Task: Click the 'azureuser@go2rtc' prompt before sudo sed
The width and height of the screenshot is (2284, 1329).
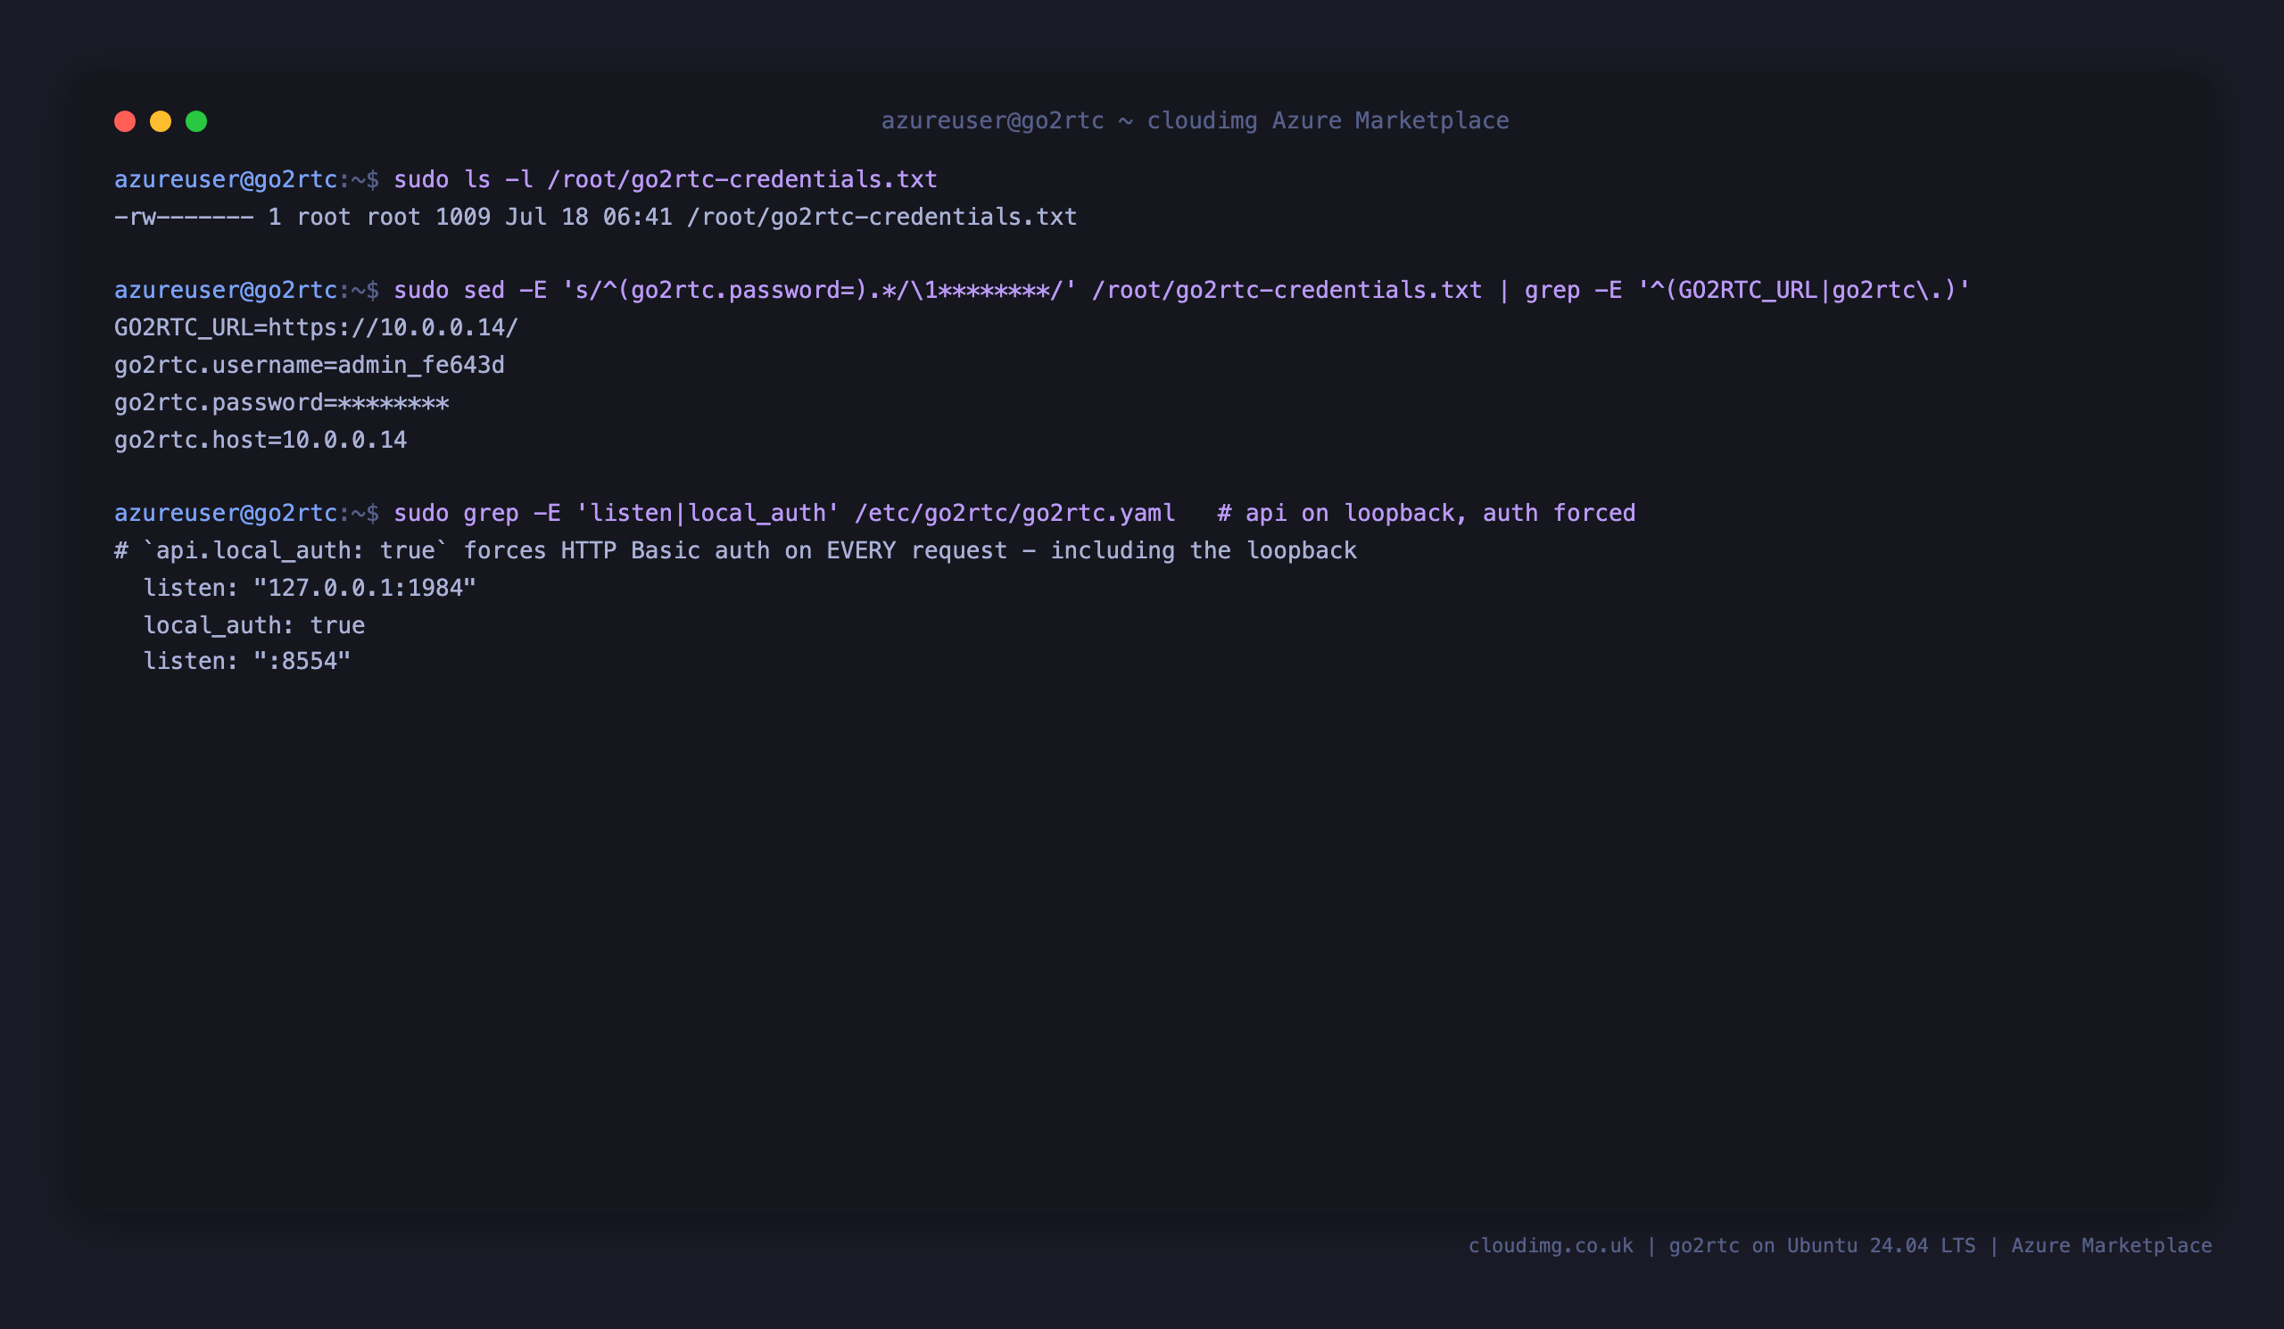Action: 226,290
